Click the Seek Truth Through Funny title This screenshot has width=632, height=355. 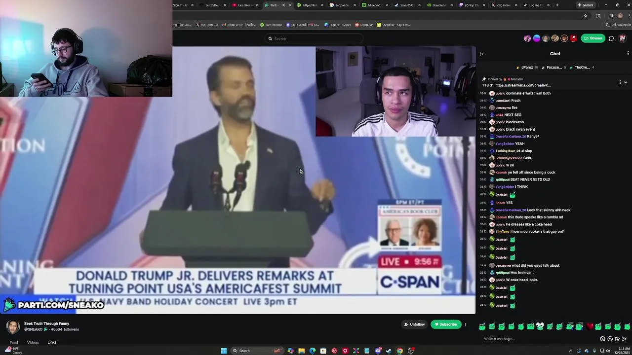[46, 324]
